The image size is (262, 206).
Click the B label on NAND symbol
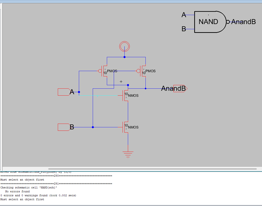[x=184, y=29]
